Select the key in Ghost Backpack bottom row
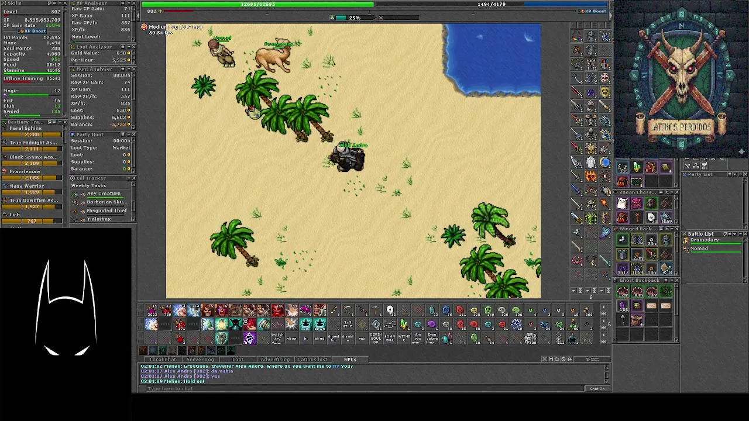This screenshot has height=421, width=749. tap(622, 320)
